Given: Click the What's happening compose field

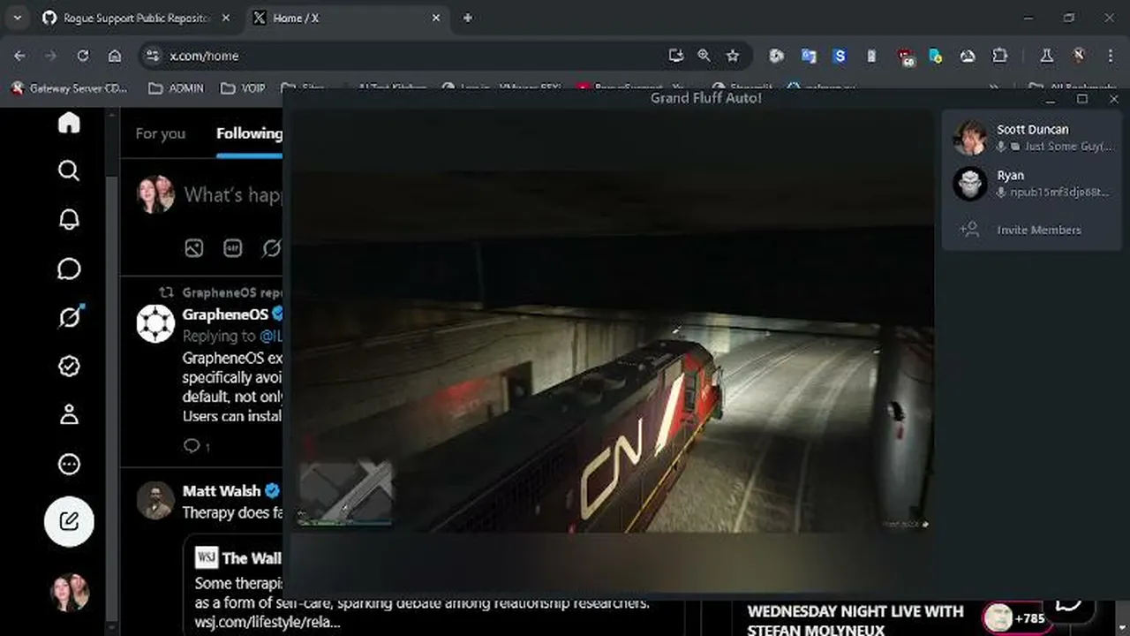Looking at the screenshot, I should pyautogui.click(x=233, y=194).
